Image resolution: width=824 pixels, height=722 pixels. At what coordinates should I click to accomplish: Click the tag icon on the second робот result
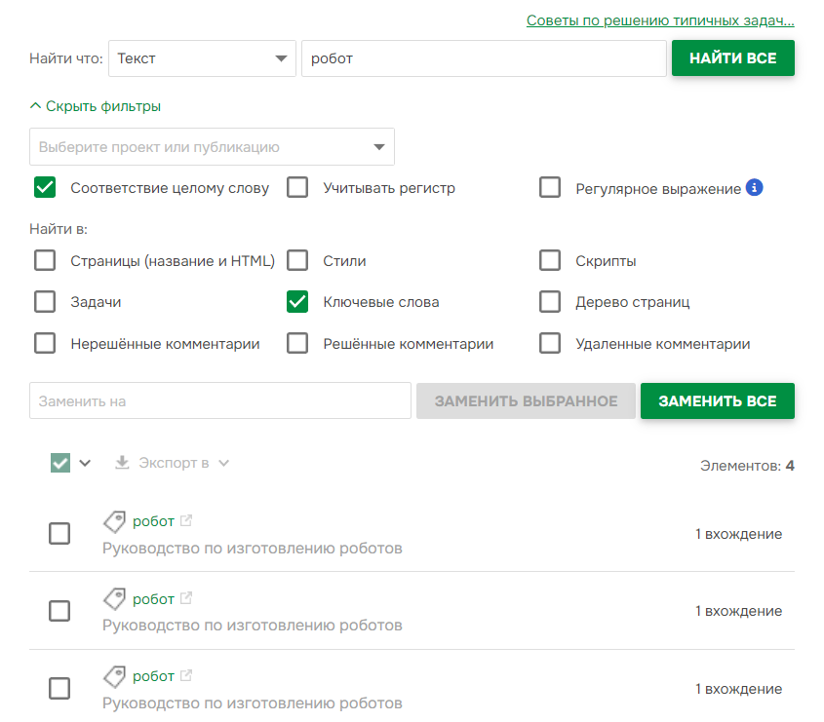click(114, 598)
